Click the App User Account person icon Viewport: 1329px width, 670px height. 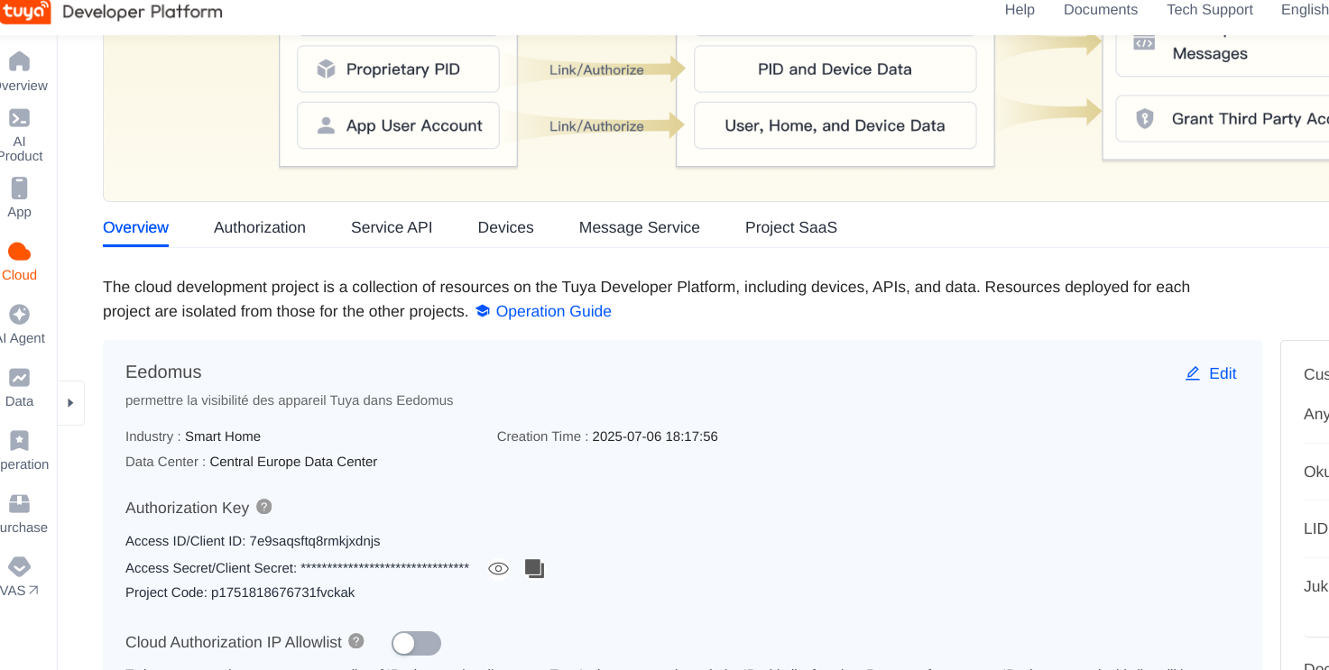tap(326, 125)
